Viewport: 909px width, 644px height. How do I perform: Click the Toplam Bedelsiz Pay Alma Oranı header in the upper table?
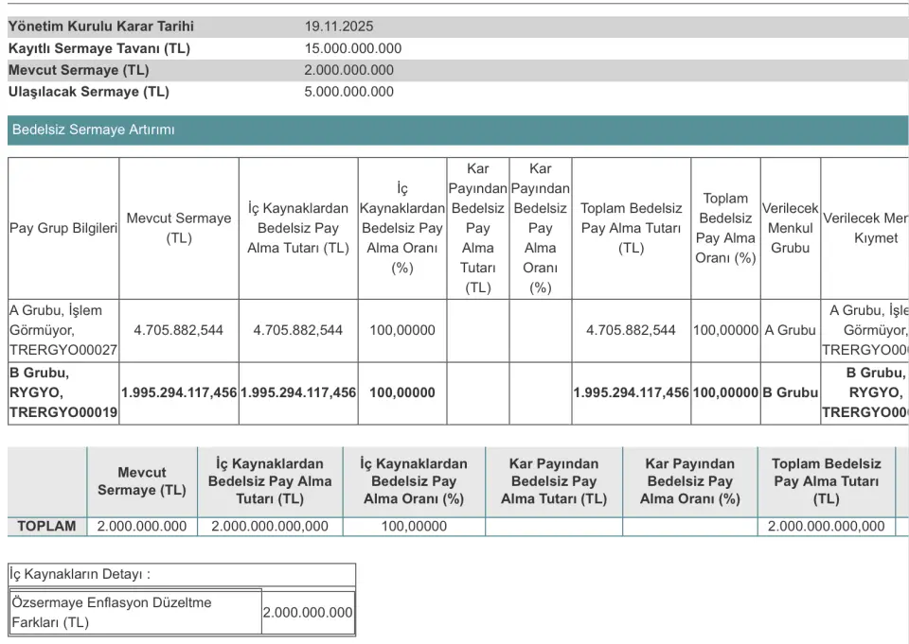coord(725,228)
